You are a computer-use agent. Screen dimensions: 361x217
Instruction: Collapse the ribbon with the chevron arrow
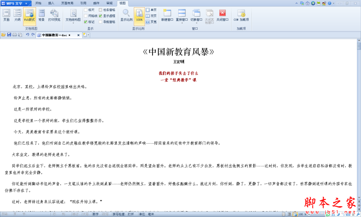click(296, 3)
